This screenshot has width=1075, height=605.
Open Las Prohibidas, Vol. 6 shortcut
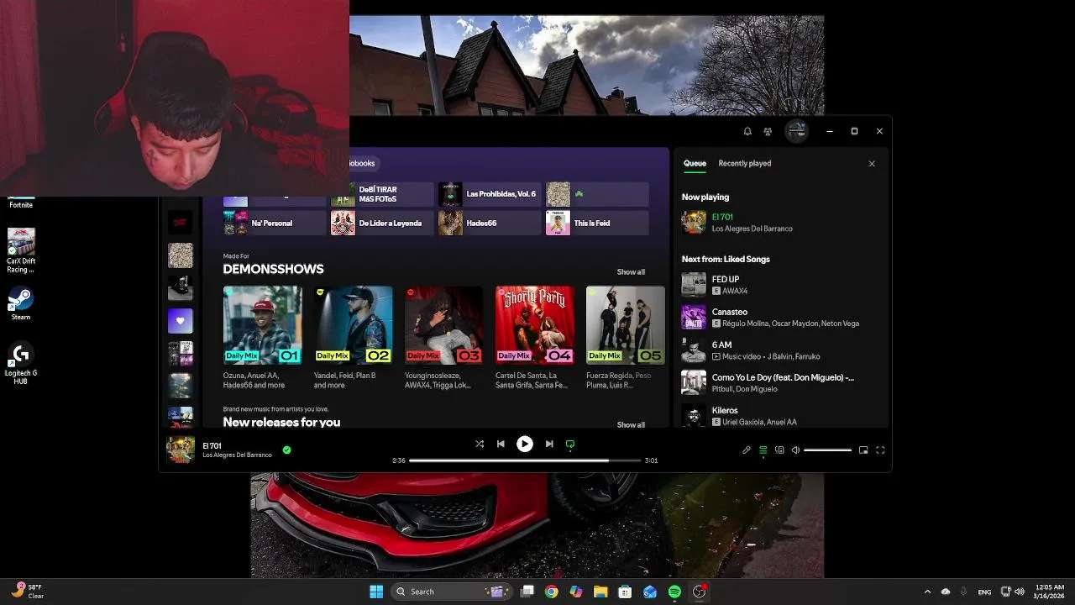tap(489, 194)
